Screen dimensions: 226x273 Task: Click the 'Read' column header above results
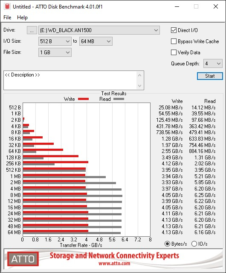[x=210, y=101]
